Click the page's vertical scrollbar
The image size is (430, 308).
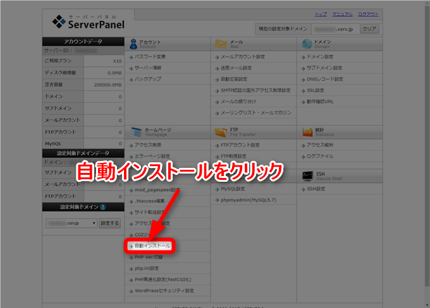click(427, 148)
